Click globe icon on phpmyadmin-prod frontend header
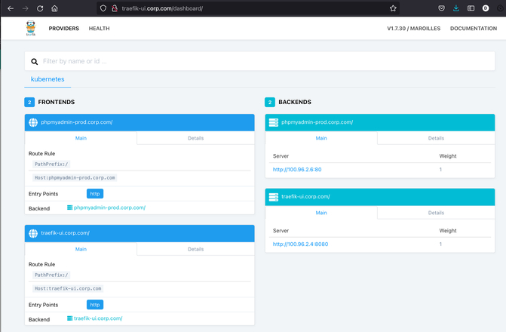Viewport: 506px width, 332px height. [33, 122]
